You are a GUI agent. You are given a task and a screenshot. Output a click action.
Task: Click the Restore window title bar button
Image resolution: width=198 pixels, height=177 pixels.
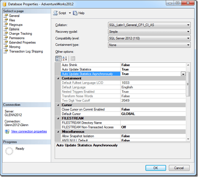[177, 3]
